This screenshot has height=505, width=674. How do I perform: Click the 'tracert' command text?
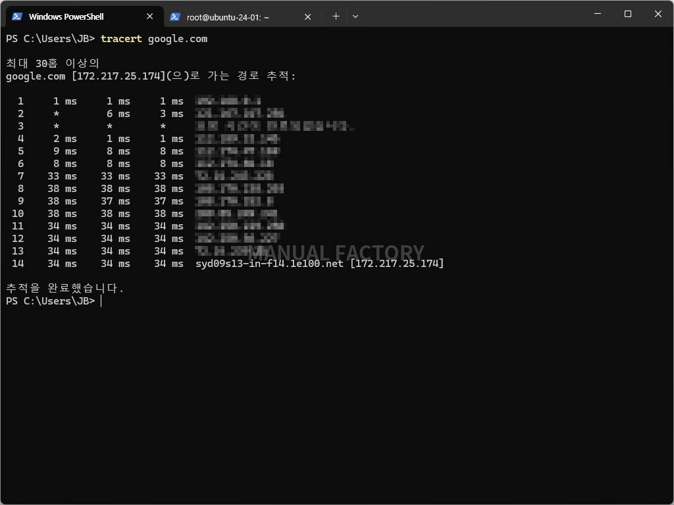(121, 39)
